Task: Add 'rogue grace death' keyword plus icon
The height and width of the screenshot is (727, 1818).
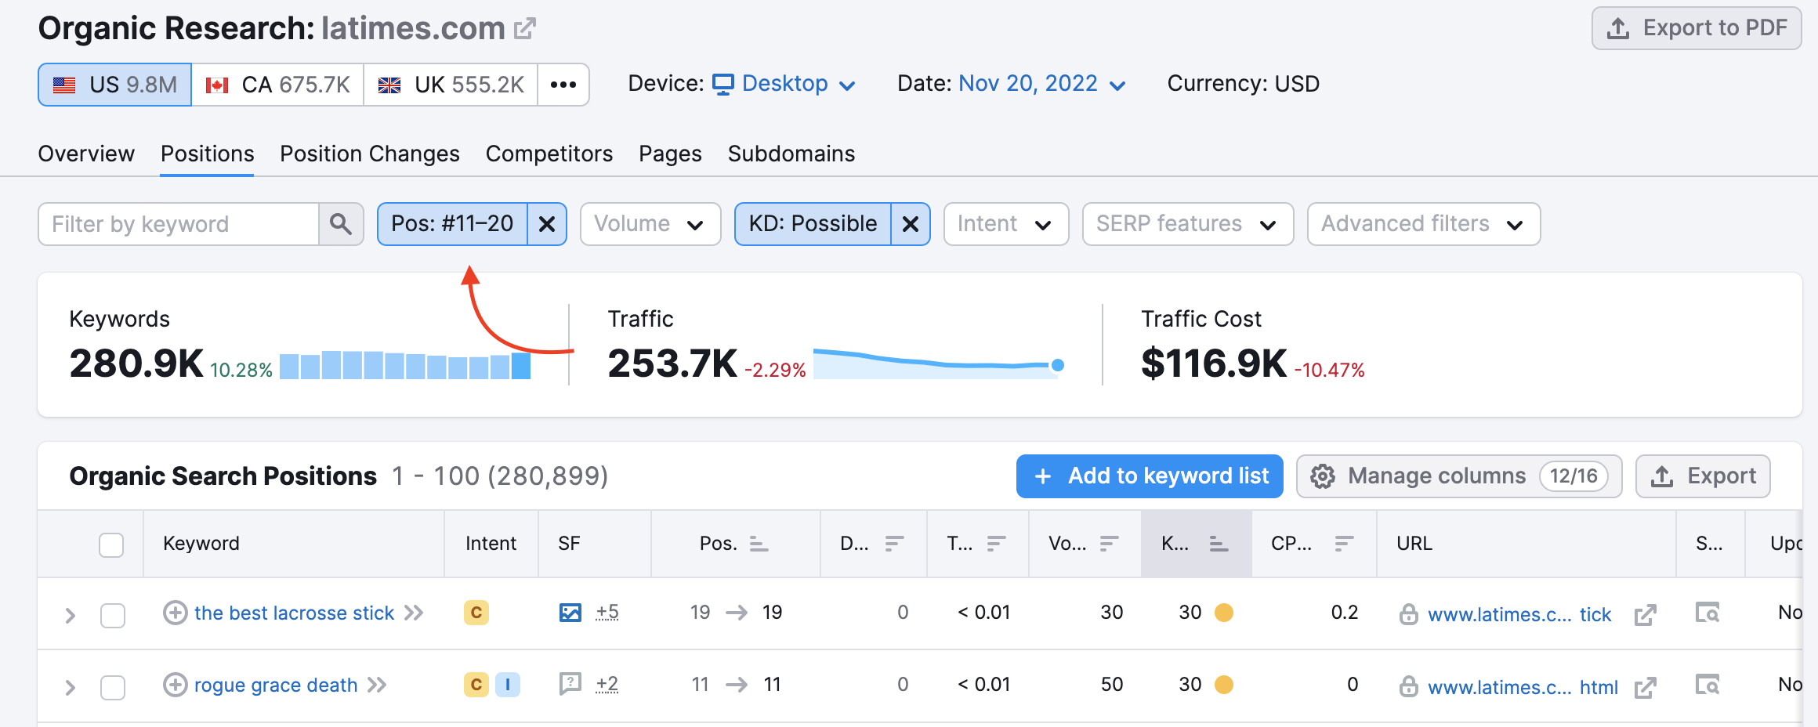Action: click(x=175, y=685)
